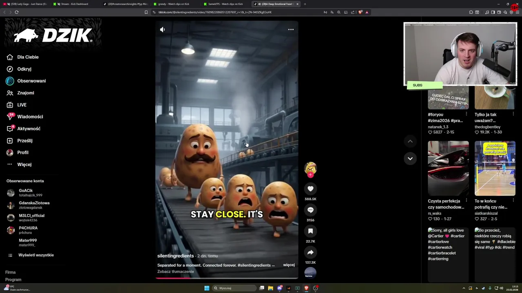Open options for the rs_waks video
The image size is (522, 293).
[x=467, y=200]
